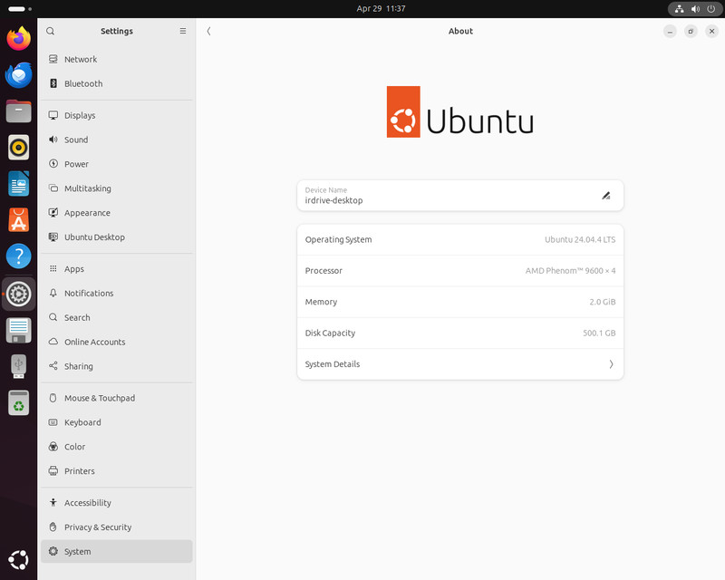Edit device name with pencil icon
The width and height of the screenshot is (725, 580).
coord(605,196)
